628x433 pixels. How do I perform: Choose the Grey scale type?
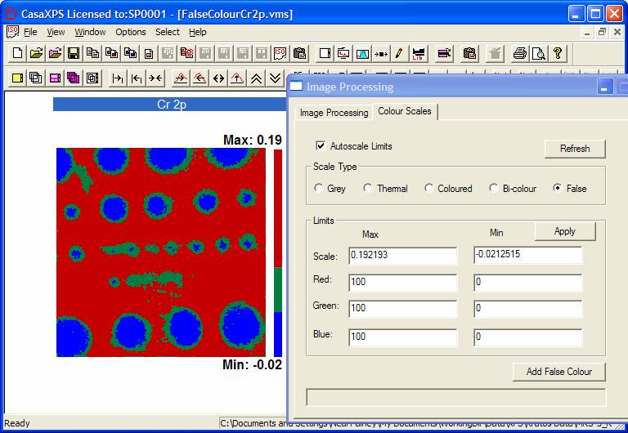click(319, 189)
